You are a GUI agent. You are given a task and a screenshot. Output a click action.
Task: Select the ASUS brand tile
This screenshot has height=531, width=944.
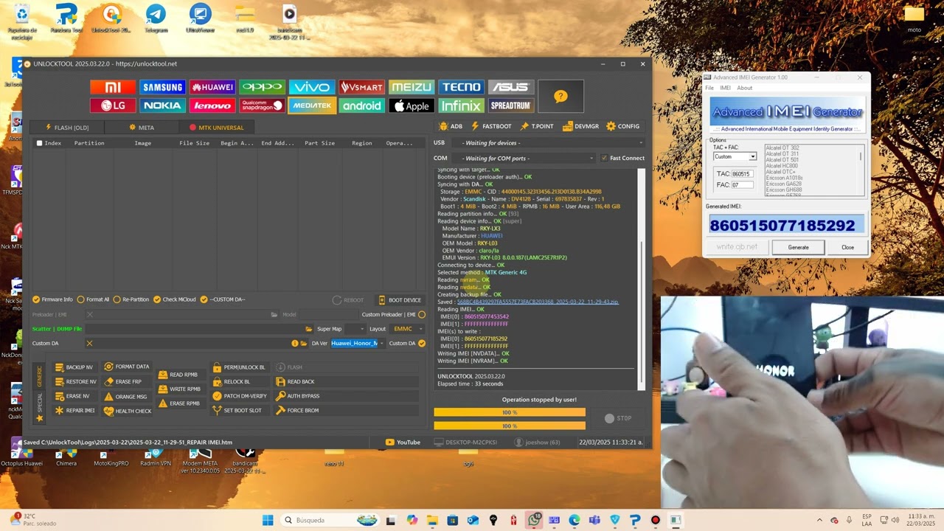(x=510, y=87)
